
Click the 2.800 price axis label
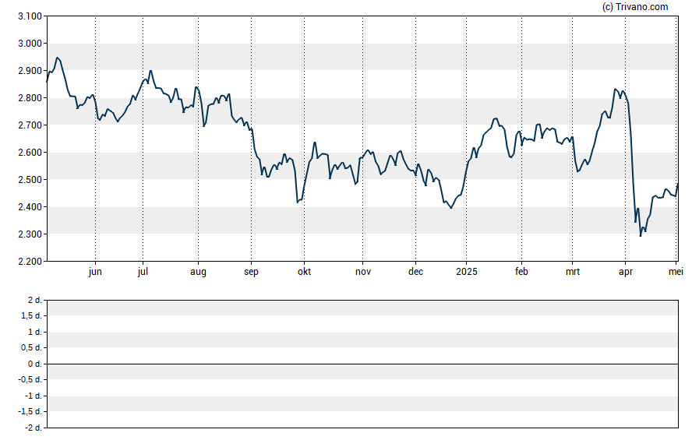point(30,98)
